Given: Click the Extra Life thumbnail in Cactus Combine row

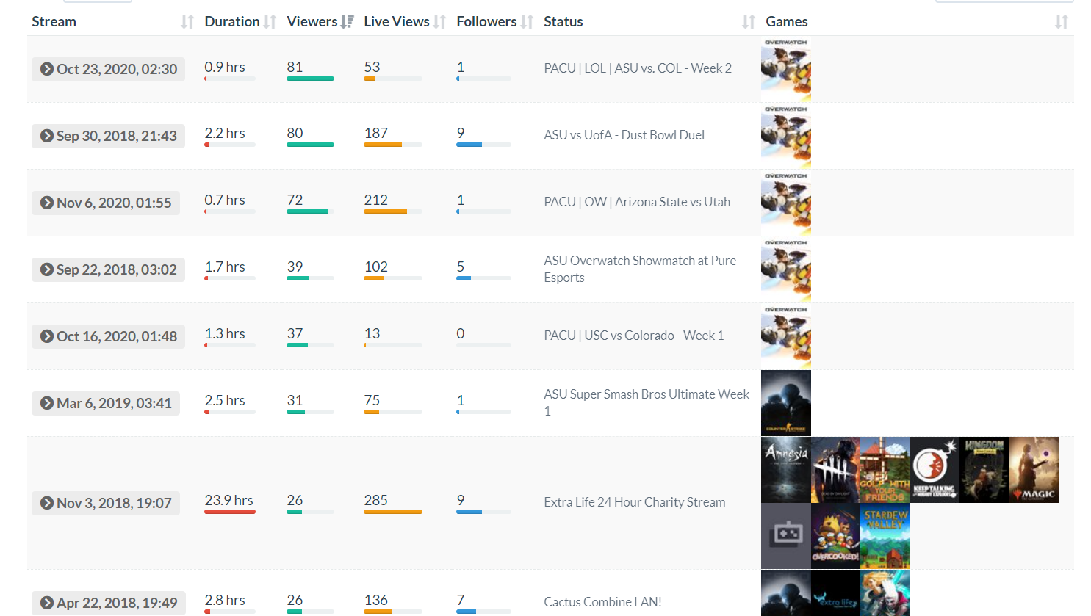Looking at the screenshot, I should click(x=835, y=593).
